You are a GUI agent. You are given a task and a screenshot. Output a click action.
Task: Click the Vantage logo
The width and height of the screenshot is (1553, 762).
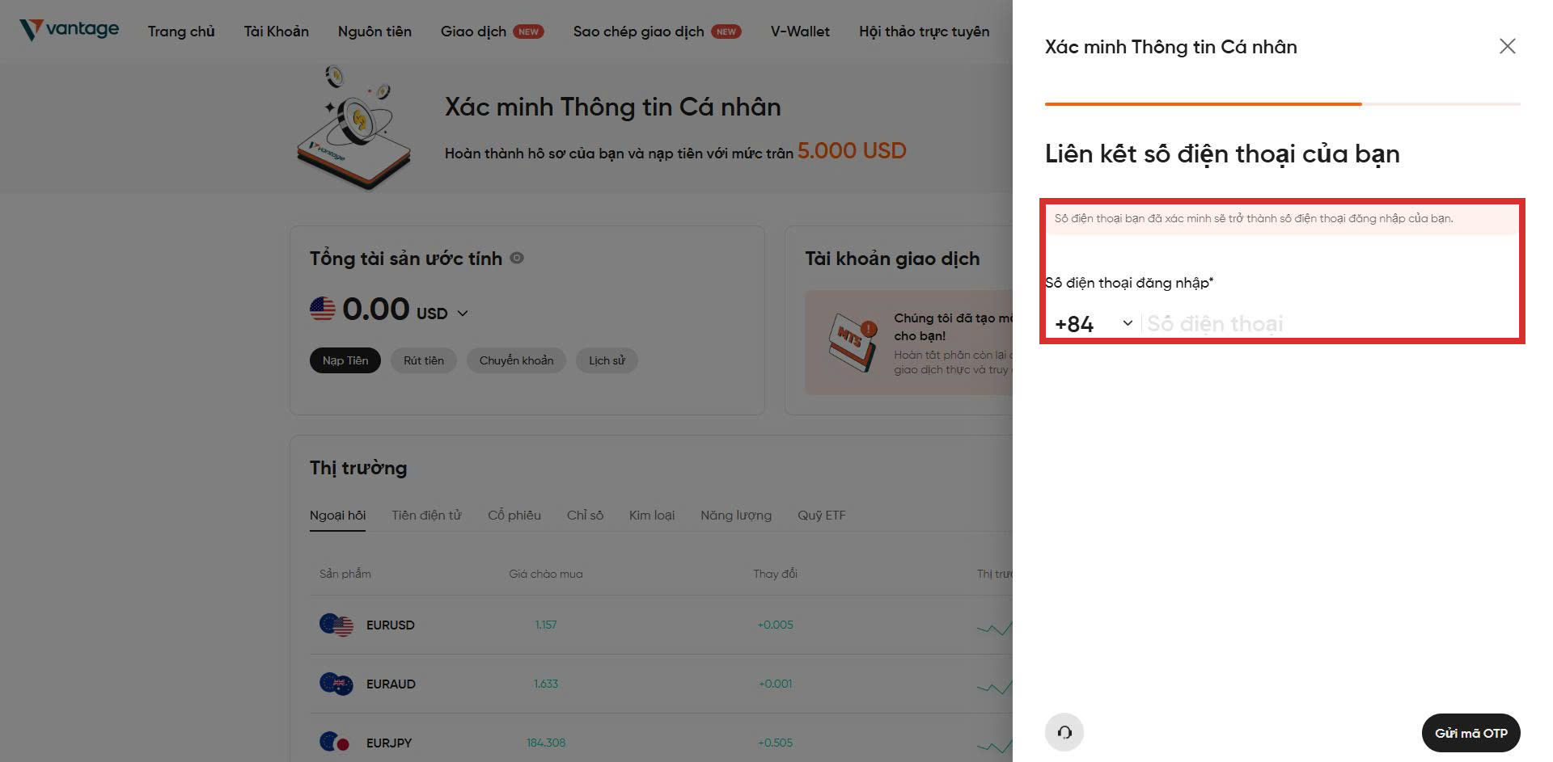pyautogui.click(x=69, y=30)
